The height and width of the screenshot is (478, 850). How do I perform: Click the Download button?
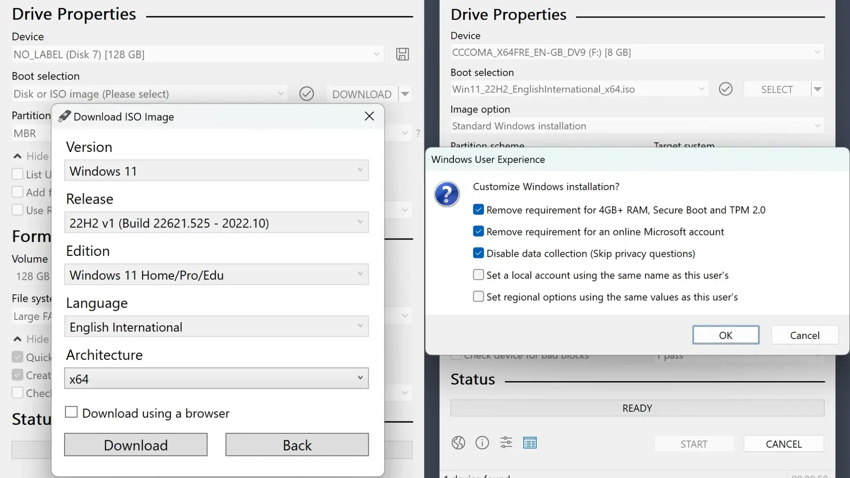(136, 444)
